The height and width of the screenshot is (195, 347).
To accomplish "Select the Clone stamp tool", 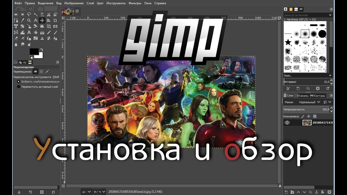I will coord(42,38).
